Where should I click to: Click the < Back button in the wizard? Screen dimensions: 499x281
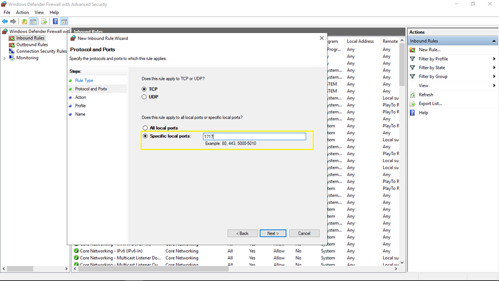pos(242,233)
